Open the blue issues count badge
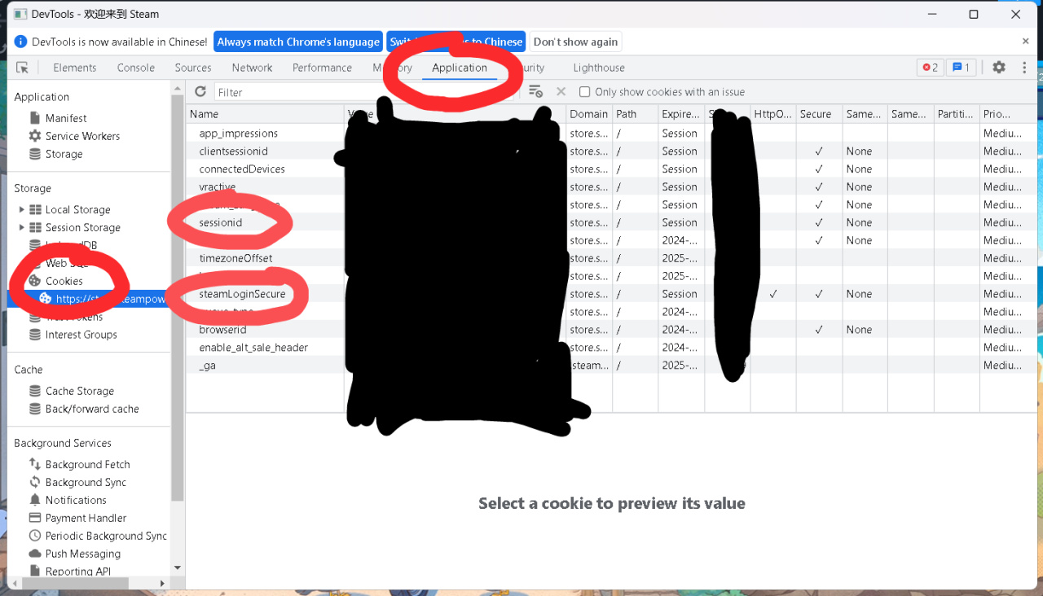 962,68
